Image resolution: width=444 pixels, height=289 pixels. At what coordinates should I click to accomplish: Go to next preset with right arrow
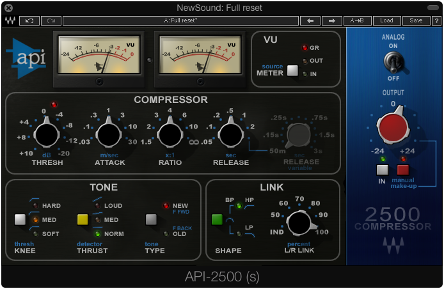click(332, 20)
